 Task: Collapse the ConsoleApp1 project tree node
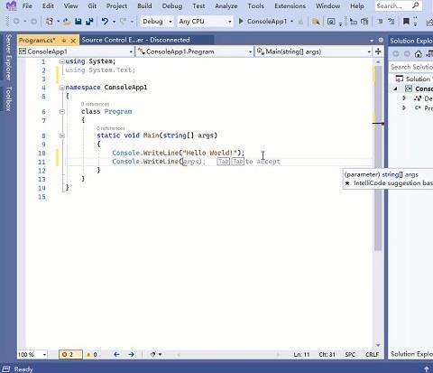coord(396,89)
